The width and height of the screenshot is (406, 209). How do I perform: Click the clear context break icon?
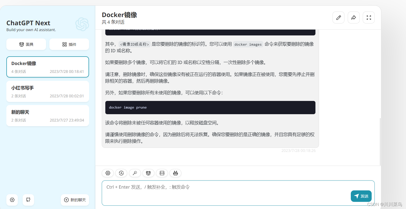(x=162, y=173)
